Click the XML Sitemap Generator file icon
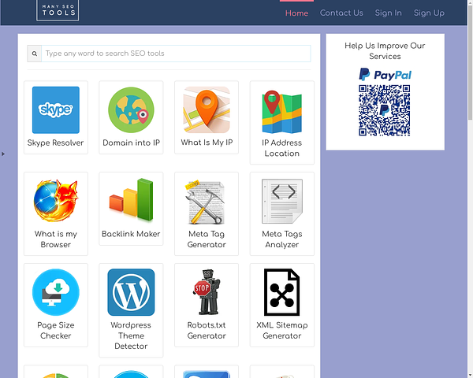Image resolution: width=473 pixels, height=378 pixels. coord(281,292)
